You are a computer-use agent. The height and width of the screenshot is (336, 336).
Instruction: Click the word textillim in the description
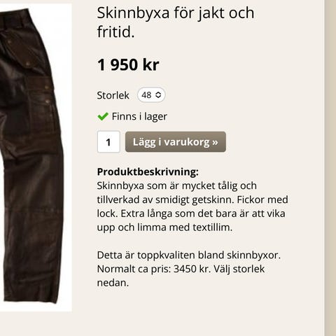click(212, 227)
